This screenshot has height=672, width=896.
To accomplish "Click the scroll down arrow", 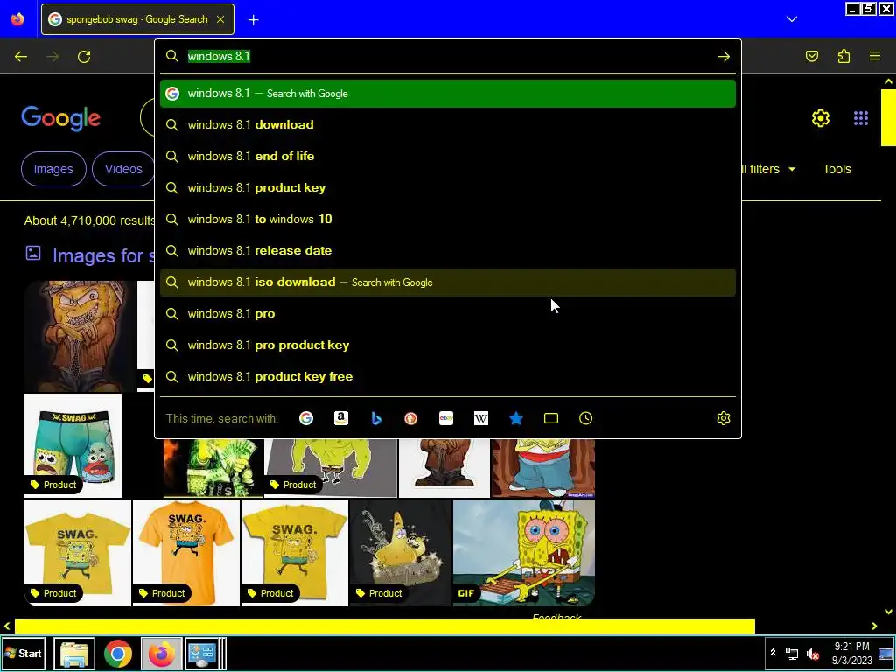I will [888, 612].
